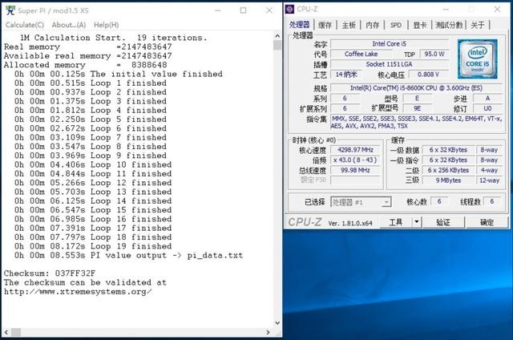Click the 确定 button in CPU-Z

click(487, 222)
